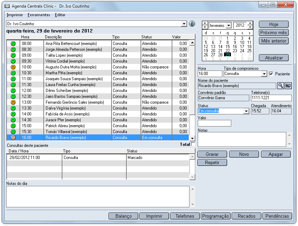Click the green smiley for Ana Rita Bettencourt
The width and height of the screenshot is (298, 226).
pos(13,44)
